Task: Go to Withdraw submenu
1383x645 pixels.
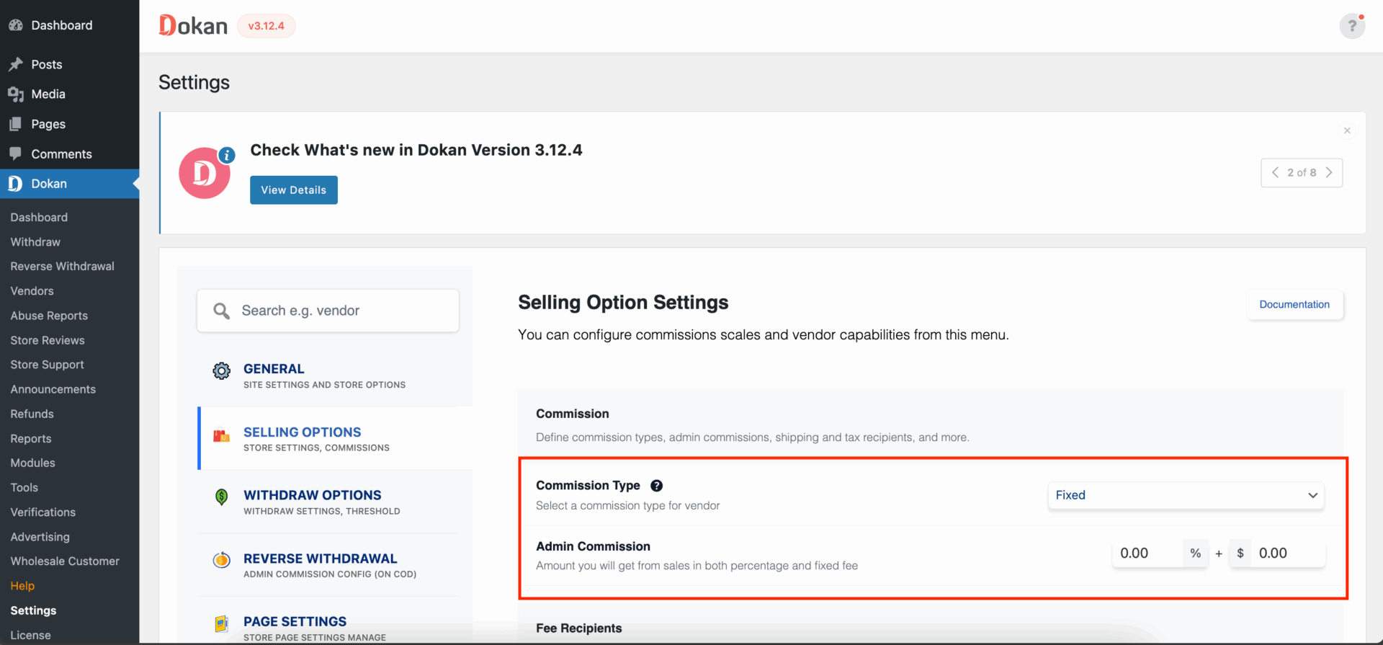Action: pyautogui.click(x=35, y=242)
